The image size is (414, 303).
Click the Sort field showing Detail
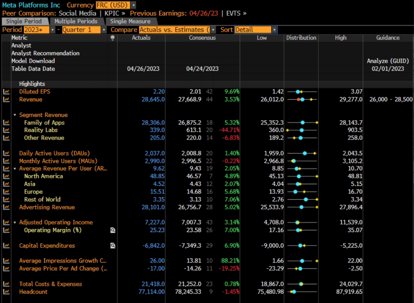253,30
